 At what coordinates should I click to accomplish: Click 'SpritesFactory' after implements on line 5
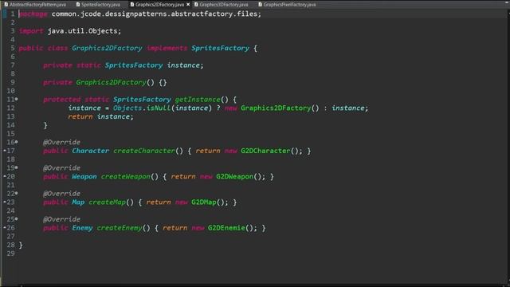click(220, 48)
